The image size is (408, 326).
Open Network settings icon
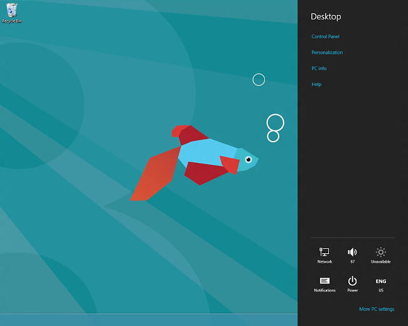(x=325, y=255)
